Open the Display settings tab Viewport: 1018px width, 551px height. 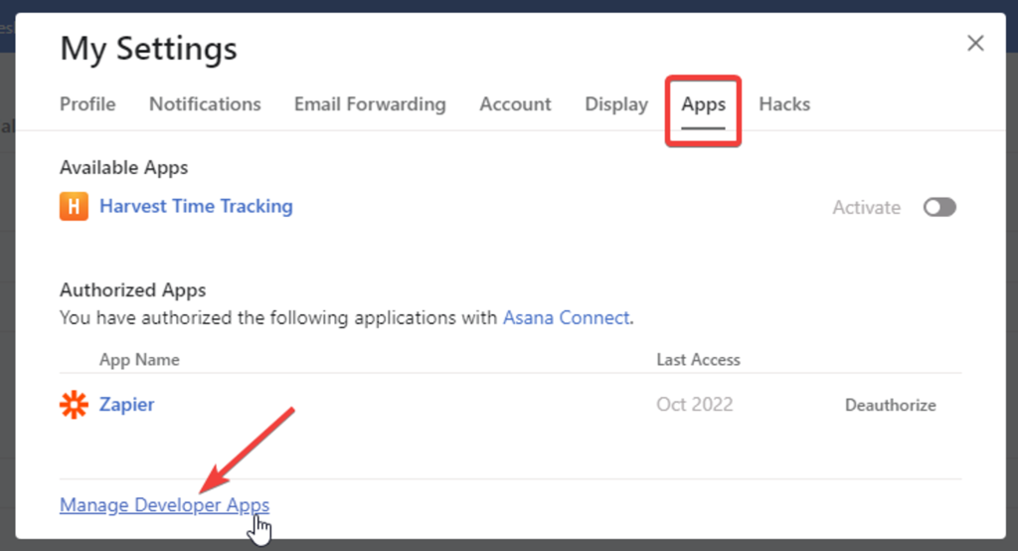616,104
